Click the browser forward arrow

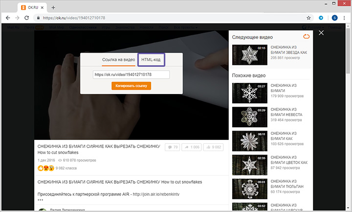click(x=17, y=18)
